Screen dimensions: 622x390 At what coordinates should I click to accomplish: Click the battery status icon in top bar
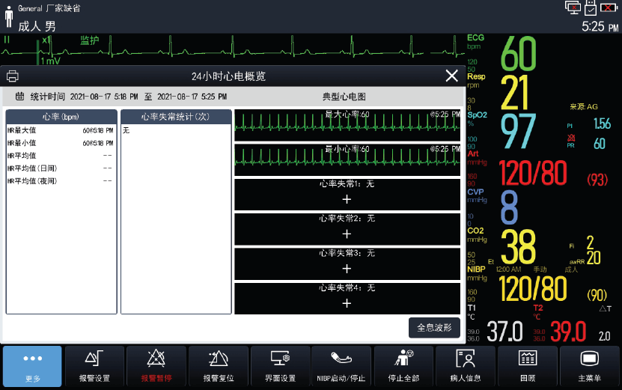[x=609, y=7]
